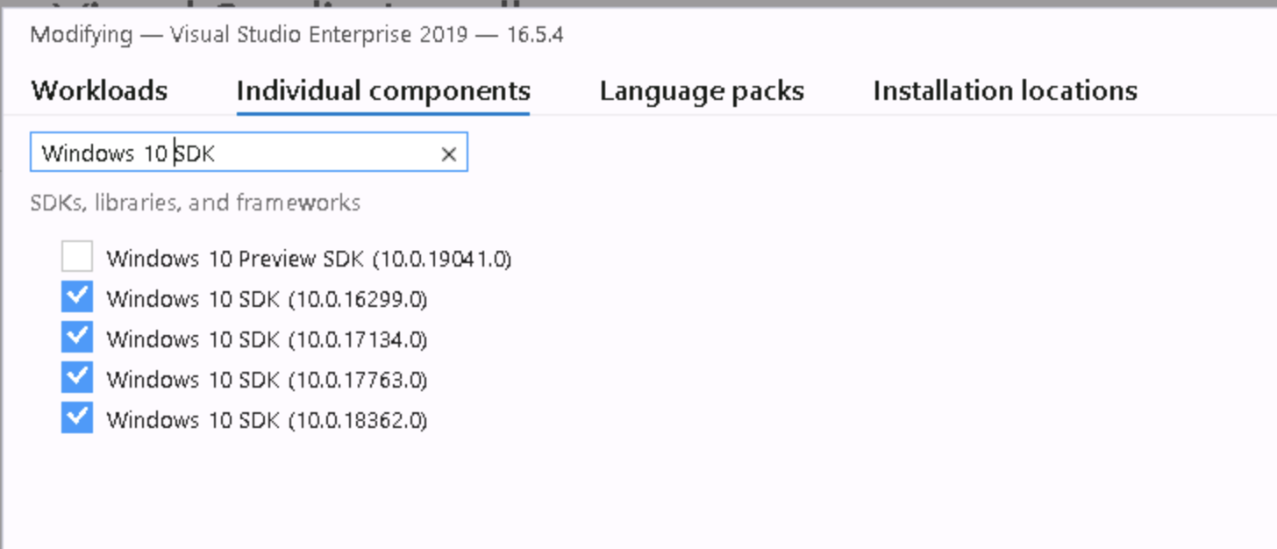Uncheck Windows 10 SDK (10.0.17763.0)
The width and height of the screenshot is (1277, 549).
(x=77, y=378)
